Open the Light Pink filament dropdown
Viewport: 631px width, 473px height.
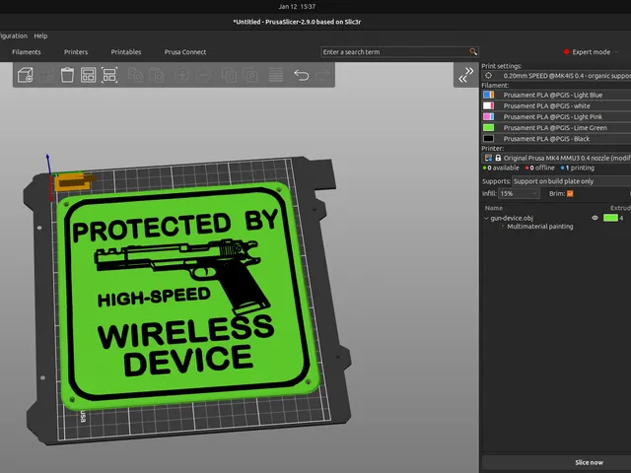pyautogui.click(x=563, y=116)
